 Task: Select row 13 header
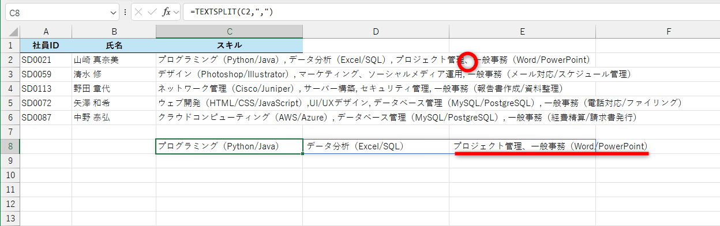10,219
